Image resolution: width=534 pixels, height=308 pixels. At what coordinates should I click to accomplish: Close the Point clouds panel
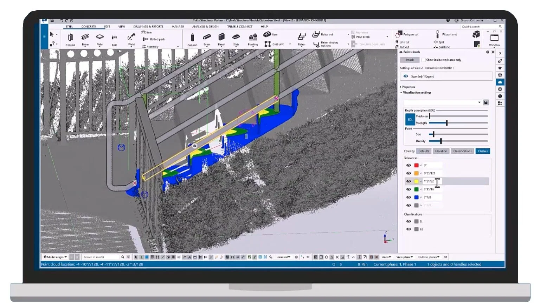pos(493,52)
